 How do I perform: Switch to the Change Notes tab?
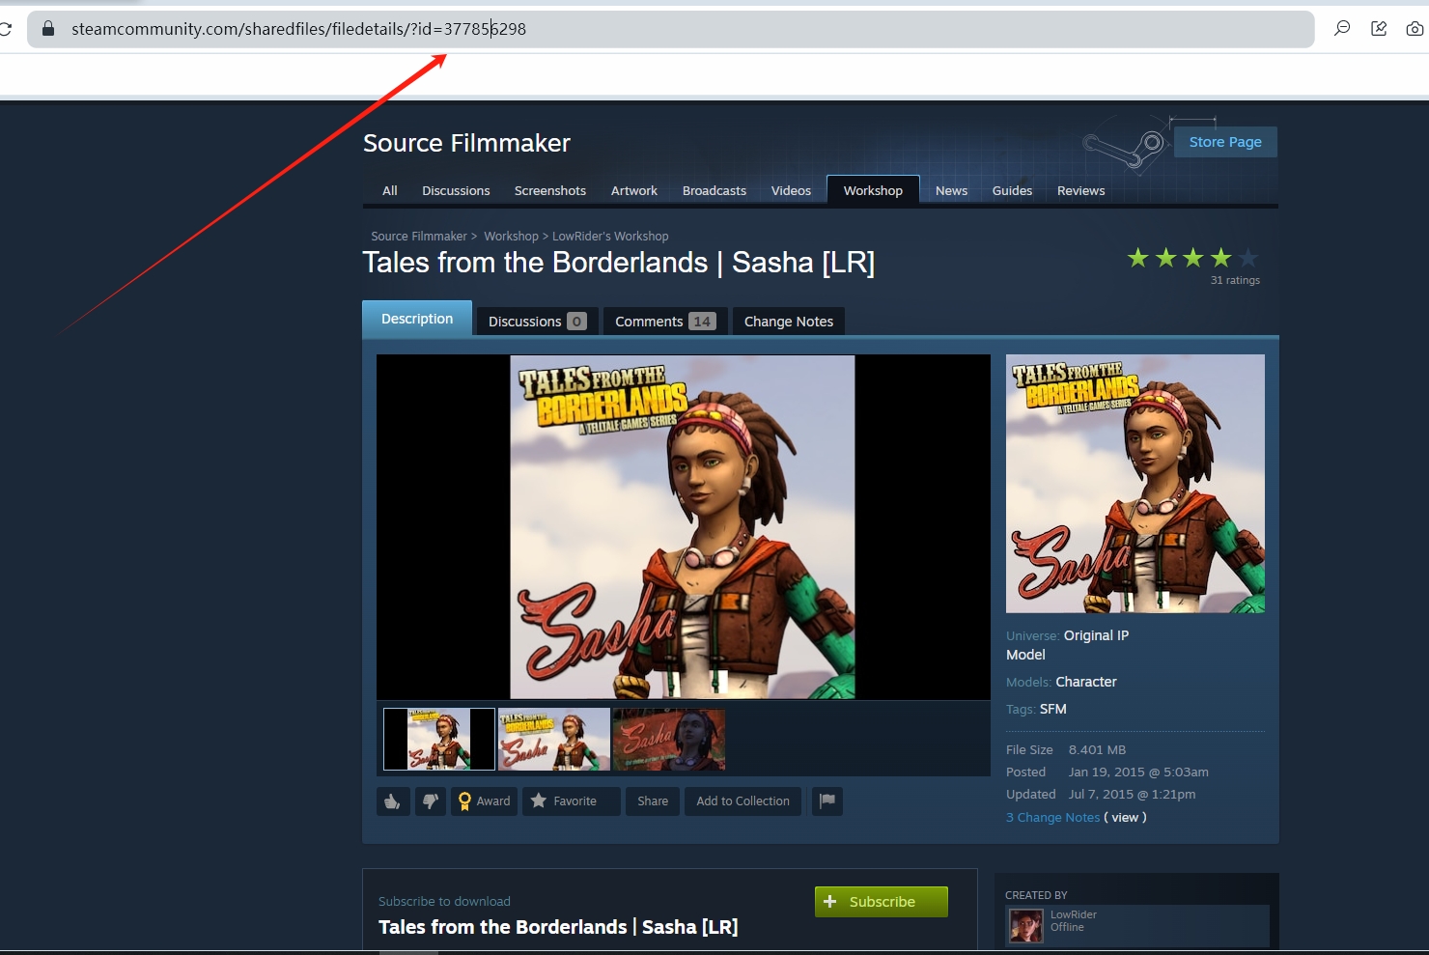[x=788, y=321]
